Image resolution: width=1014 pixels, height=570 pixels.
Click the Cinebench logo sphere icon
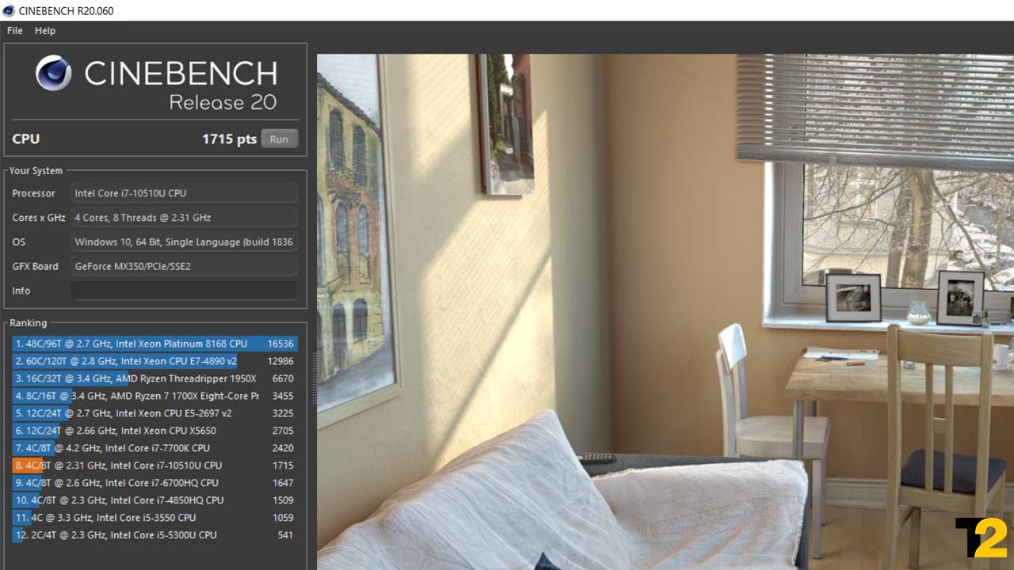(54, 74)
